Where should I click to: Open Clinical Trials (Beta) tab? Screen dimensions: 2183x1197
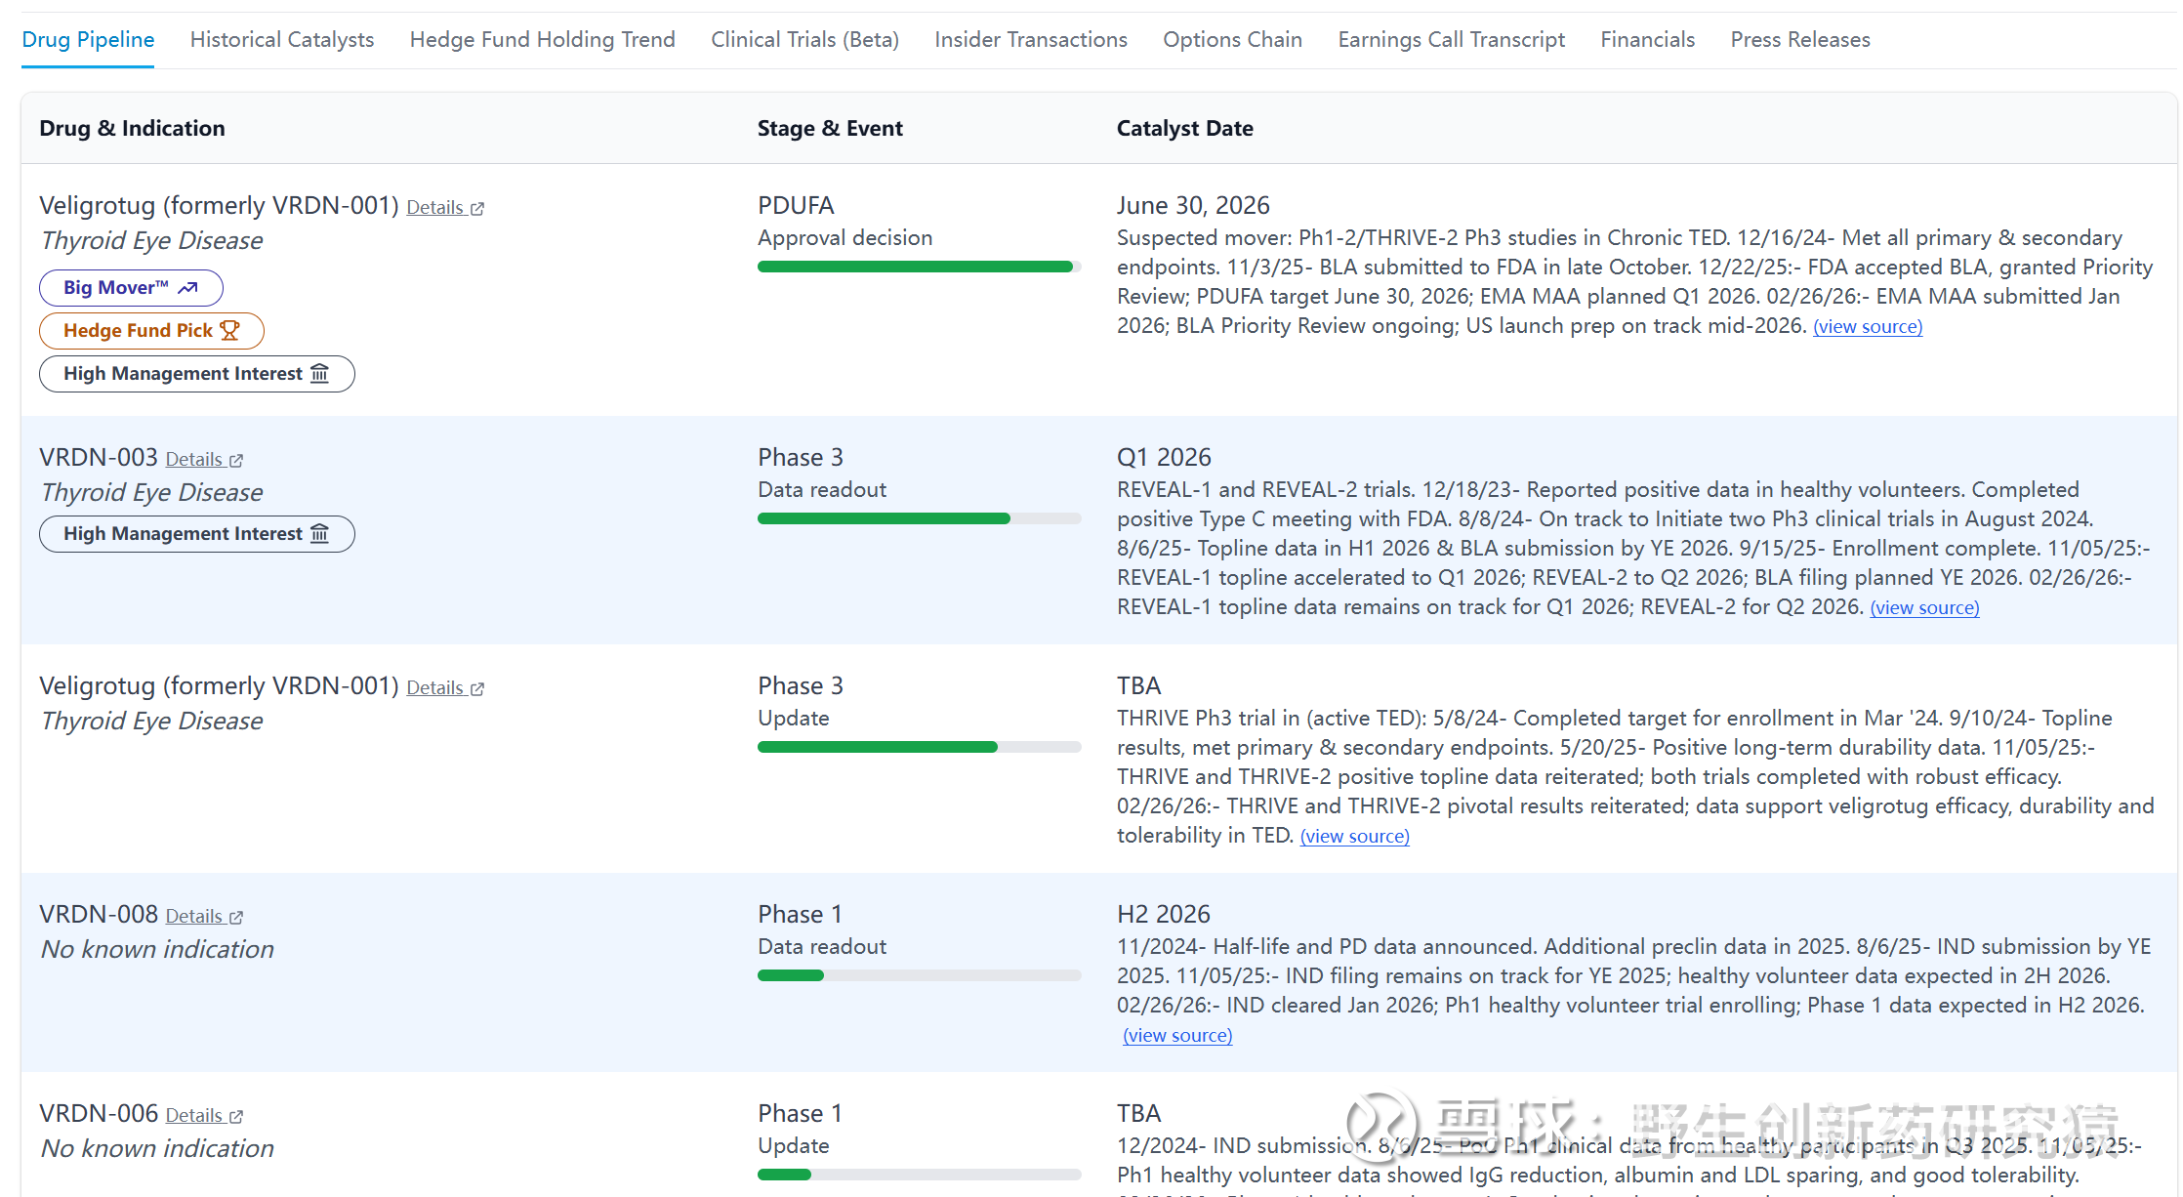[x=804, y=40]
